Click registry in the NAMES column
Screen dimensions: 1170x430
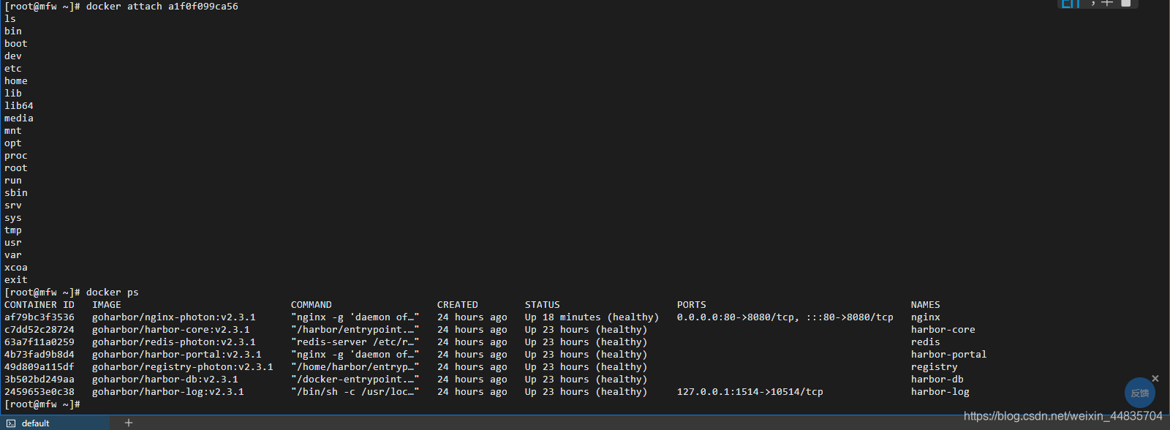[935, 367]
